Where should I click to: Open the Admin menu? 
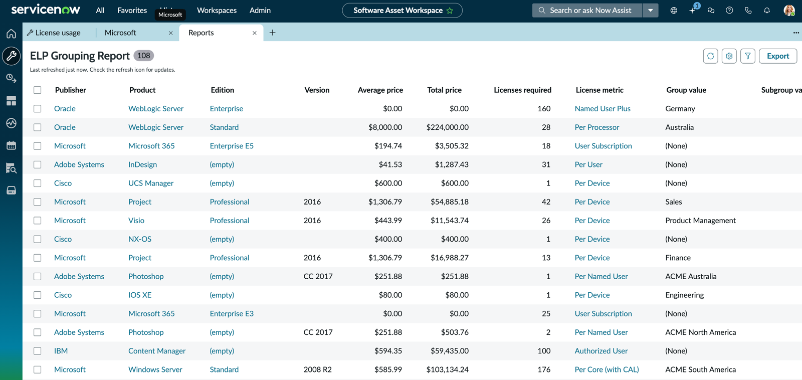coord(260,10)
